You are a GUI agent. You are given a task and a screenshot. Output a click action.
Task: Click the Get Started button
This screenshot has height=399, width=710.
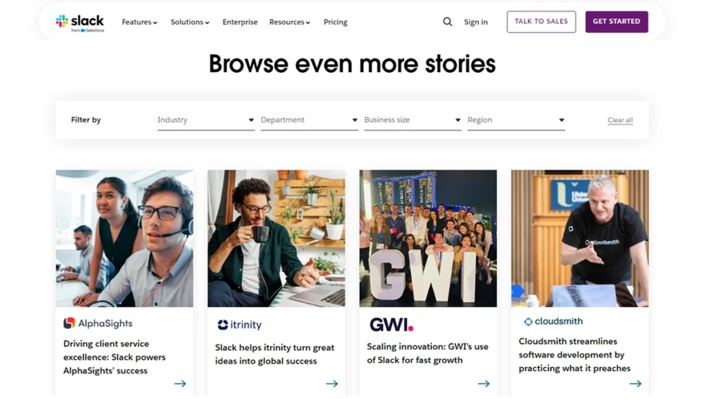point(616,21)
